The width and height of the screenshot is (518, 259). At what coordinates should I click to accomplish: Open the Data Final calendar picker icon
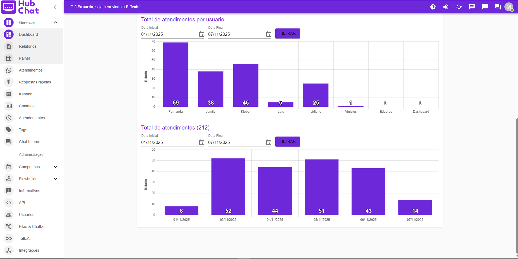[x=268, y=34]
